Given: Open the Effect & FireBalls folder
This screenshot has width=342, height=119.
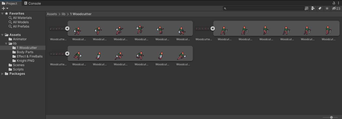Looking at the screenshot, I should pyautogui.click(x=30, y=56).
